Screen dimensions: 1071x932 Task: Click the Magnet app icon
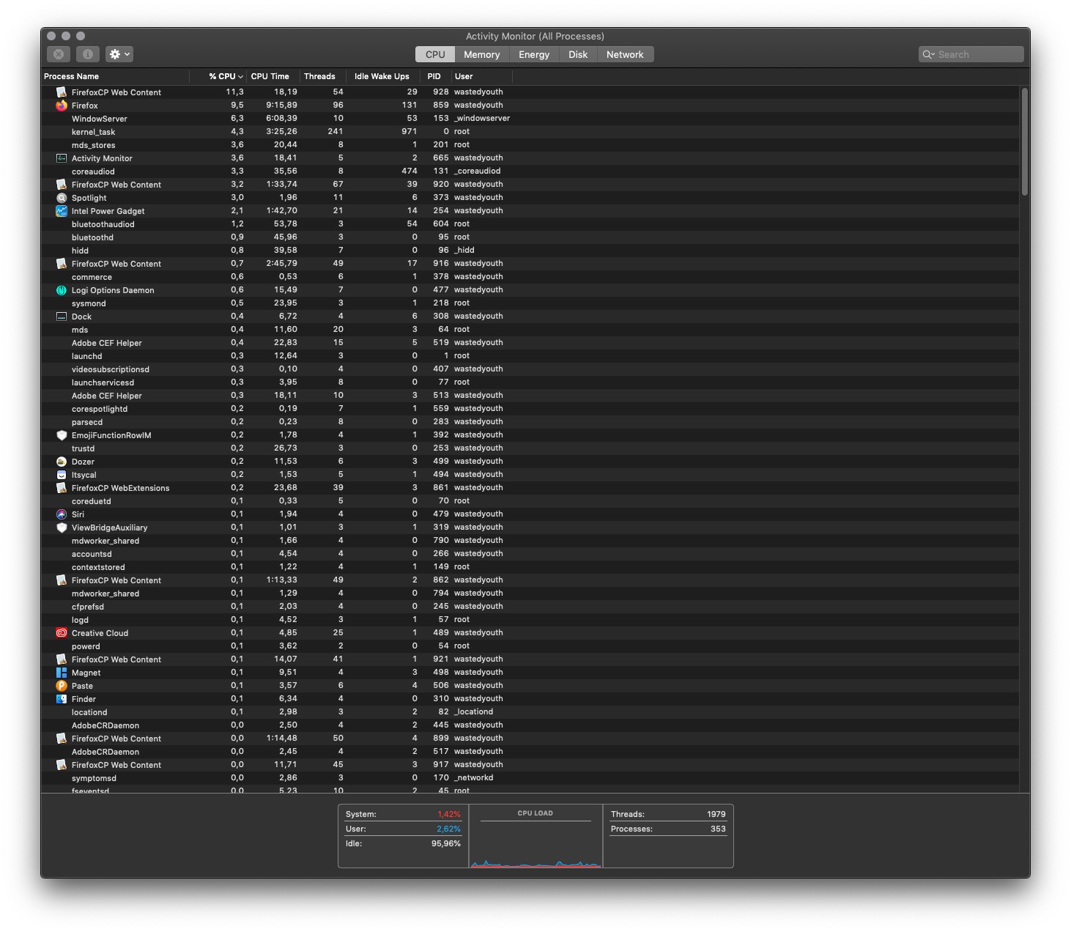[x=62, y=673]
